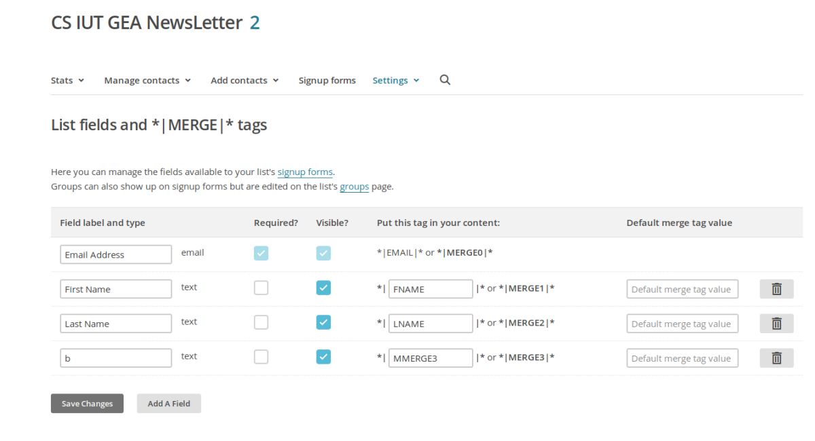815x441 pixels.
Task: Toggle Visible checkbox for field b
Action: tap(323, 357)
